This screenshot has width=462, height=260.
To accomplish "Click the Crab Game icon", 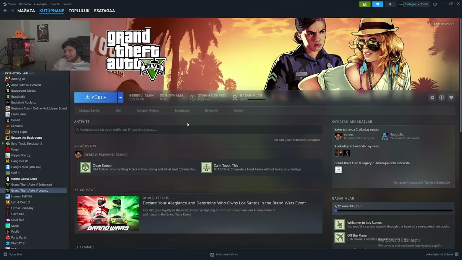I will 8,114.
